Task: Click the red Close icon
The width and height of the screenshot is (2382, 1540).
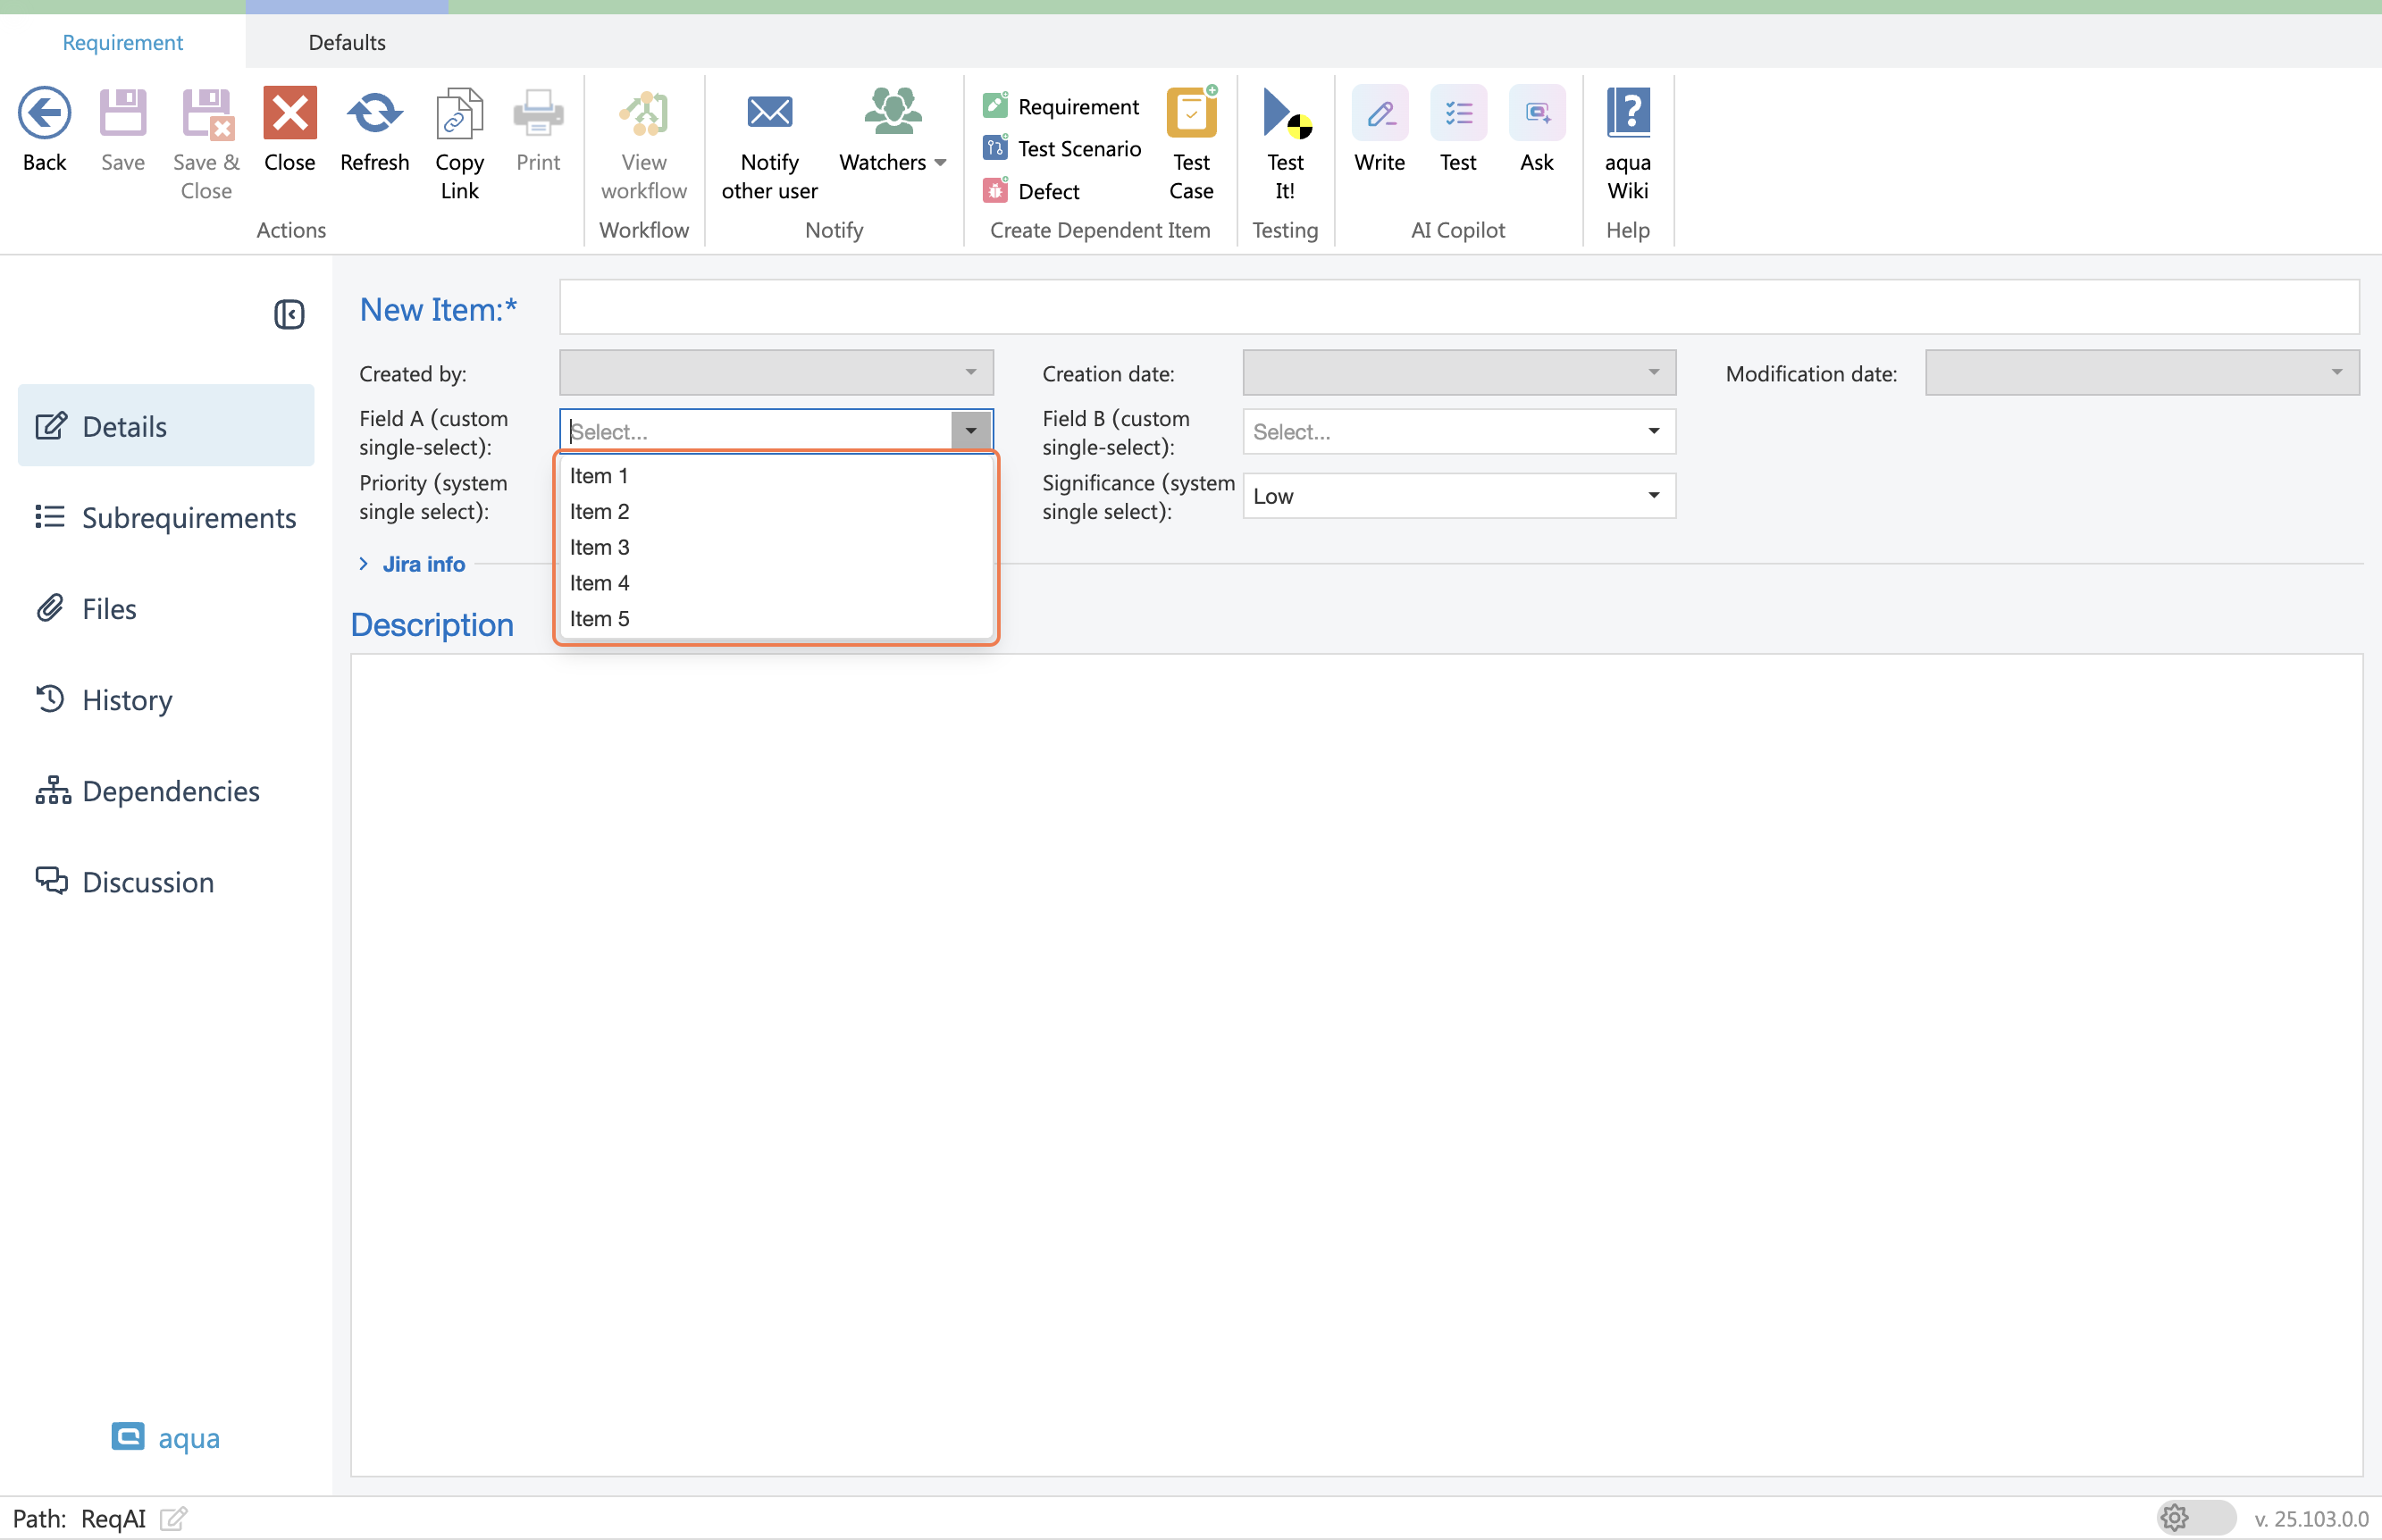Action: coord(289,112)
